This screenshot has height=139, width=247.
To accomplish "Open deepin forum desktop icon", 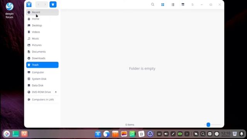I will pyautogui.click(x=9, y=10).
